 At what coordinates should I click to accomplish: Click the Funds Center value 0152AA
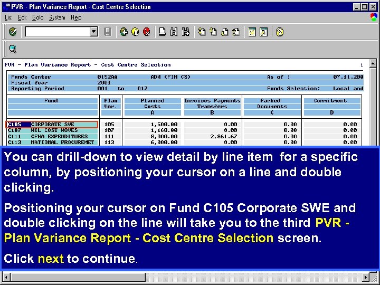pos(107,77)
